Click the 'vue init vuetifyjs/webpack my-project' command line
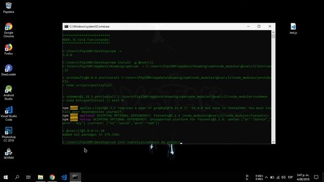 pyautogui.click(x=121, y=142)
